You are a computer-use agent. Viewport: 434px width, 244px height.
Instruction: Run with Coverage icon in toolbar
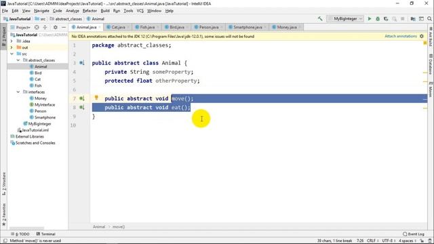[386, 19]
